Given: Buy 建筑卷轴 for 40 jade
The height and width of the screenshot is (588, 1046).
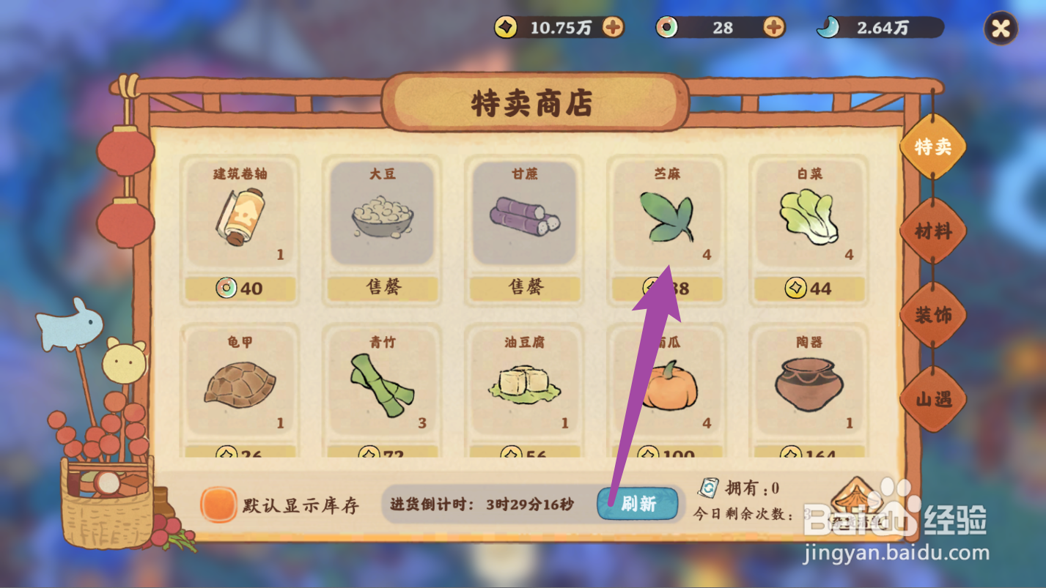Looking at the screenshot, I should 240,289.
